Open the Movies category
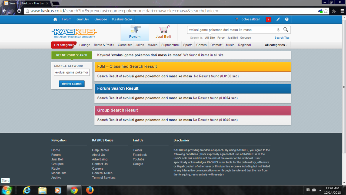346x195 pixels. click(x=152, y=45)
